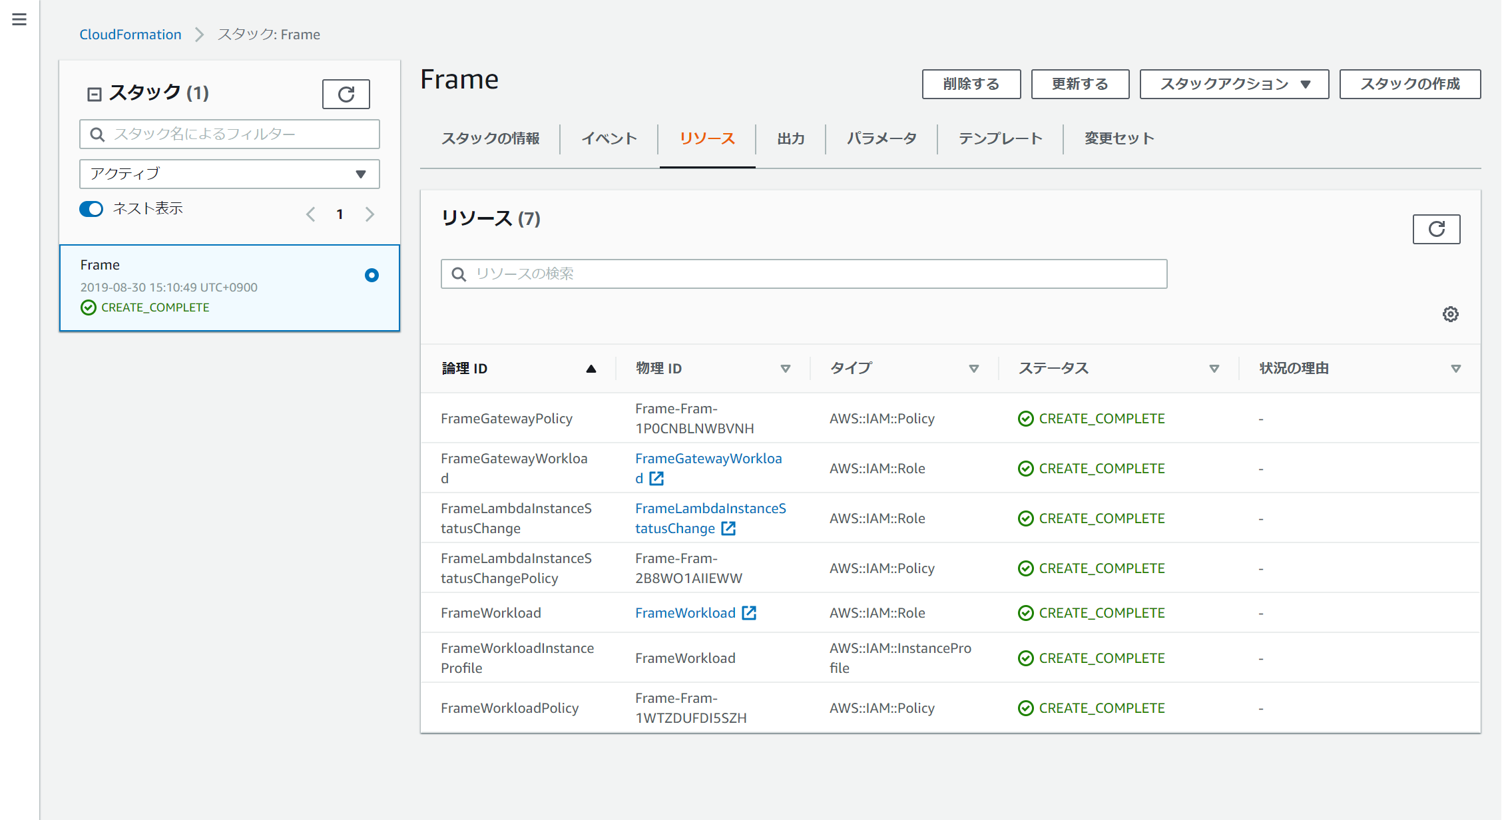Switch to 出力 tab

point(791,138)
